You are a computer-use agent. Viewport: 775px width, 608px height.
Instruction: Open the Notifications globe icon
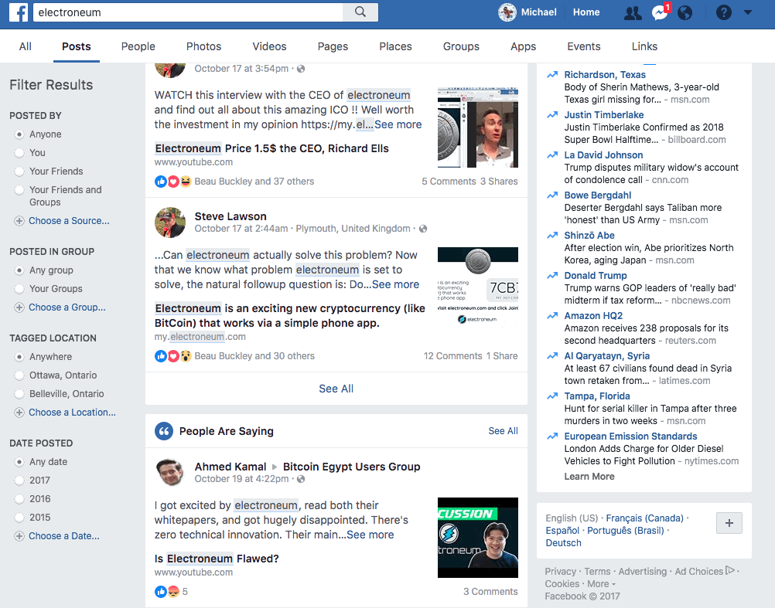pos(685,13)
